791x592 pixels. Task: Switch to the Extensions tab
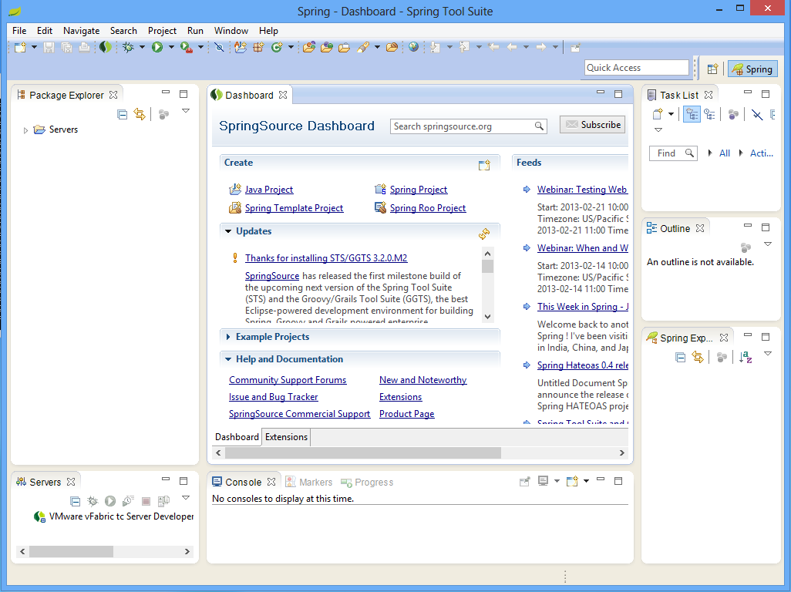285,436
